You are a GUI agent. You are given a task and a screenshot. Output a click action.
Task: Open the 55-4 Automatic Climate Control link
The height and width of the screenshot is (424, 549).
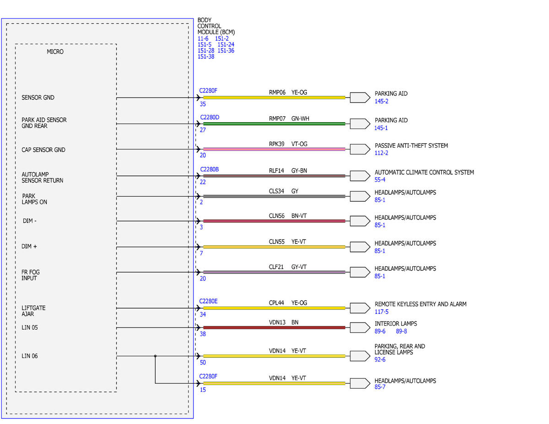380,180
